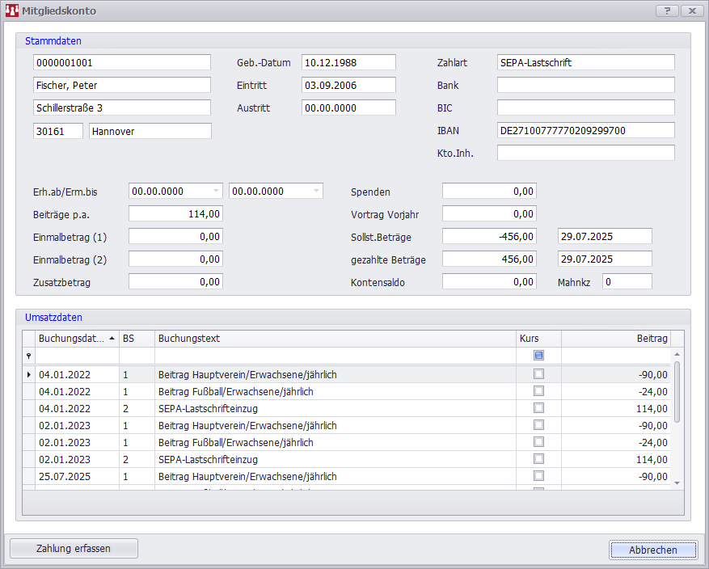
Task: Click into the IBAN input field
Action: (x=585, y=130)
